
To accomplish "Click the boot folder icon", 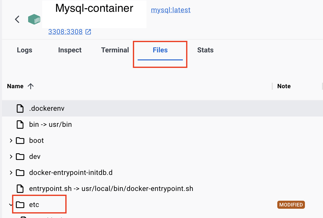I will 20,141.
